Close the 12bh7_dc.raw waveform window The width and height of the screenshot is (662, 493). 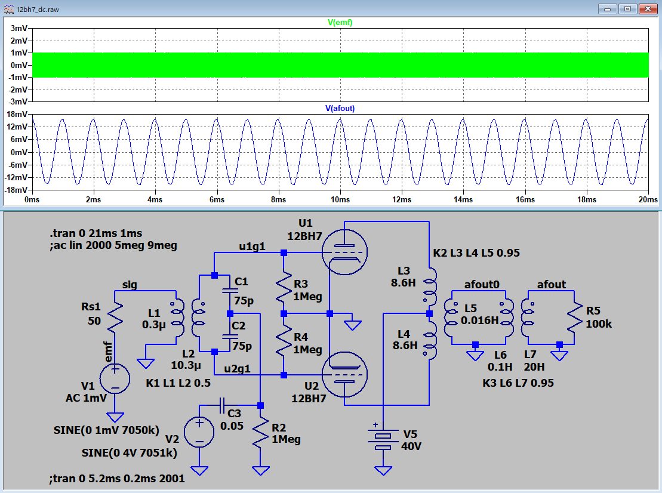tap(648, 8)
